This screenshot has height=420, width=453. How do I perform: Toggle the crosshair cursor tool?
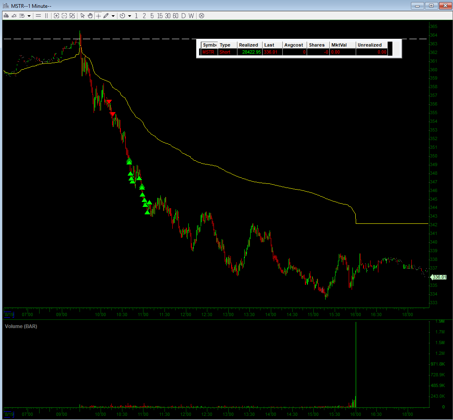99,16
